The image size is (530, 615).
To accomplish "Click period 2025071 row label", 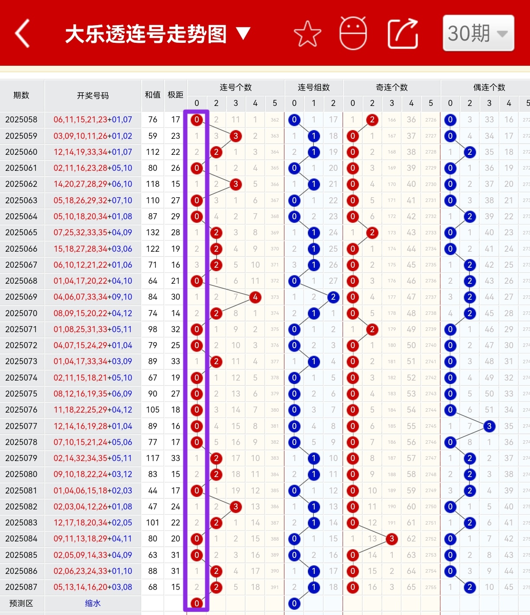I will click(21, 329).
